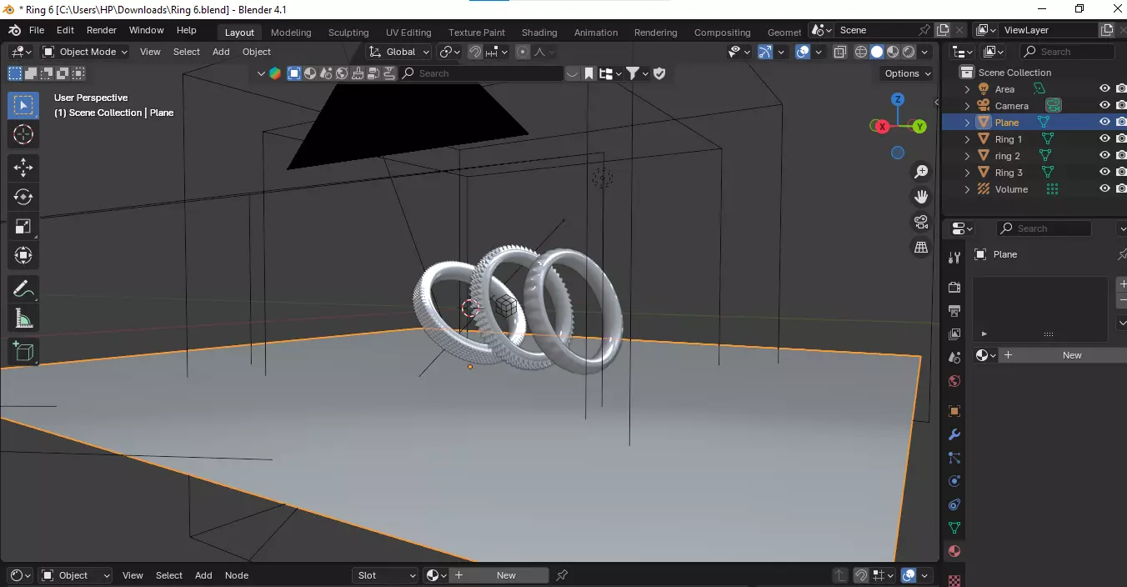
Task: Hide the Volume object in viewport
Action: click(1104, 189)
